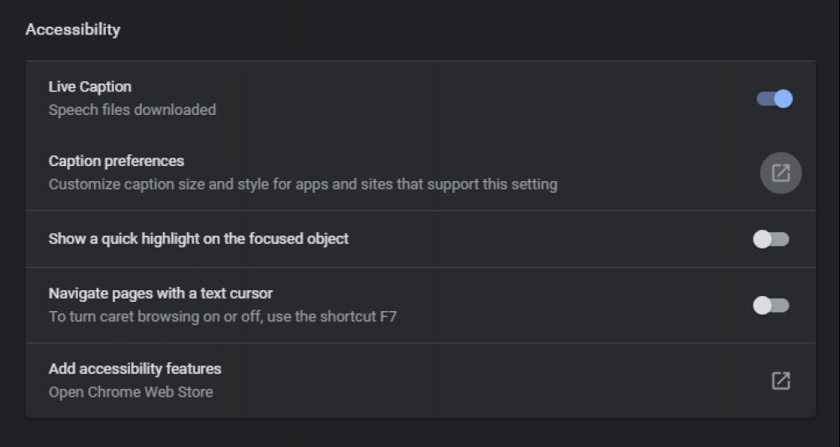Click the 'Customize caption size and style' description

pos(302,185)
